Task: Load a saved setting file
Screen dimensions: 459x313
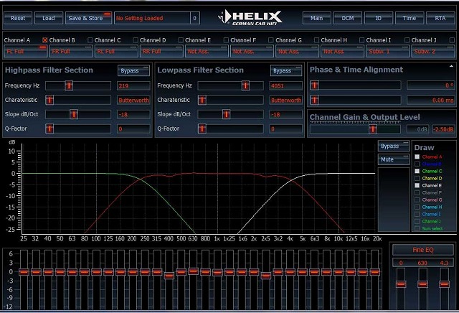Action: click(x=49, y=18)
